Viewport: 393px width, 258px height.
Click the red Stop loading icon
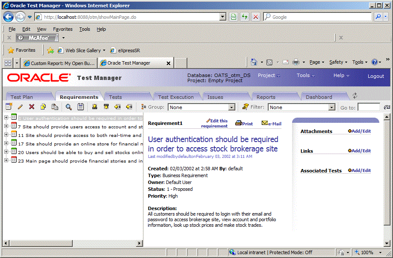(x=256, y=17)
